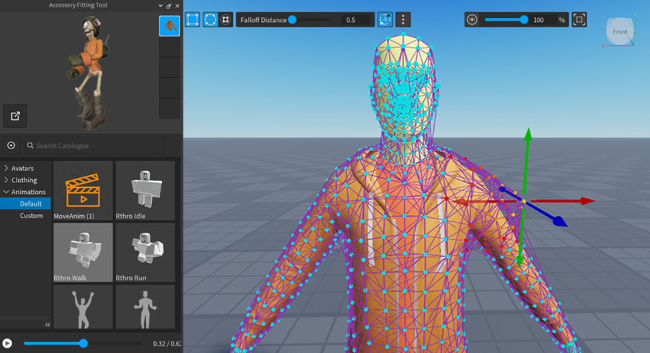The width and height of the screenshot is (650, 353).
Task: Select the cage vertex editing tool
Action: tap(193, 19)
